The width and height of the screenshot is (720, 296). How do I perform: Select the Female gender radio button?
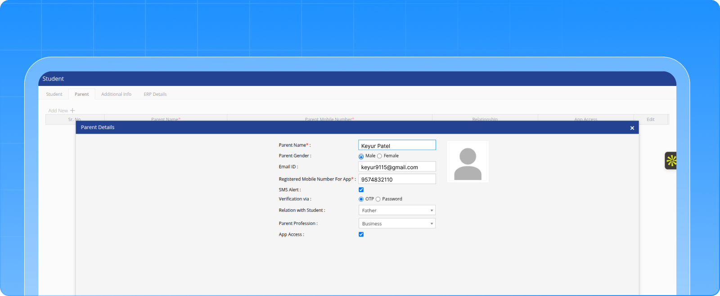(379, 156)
